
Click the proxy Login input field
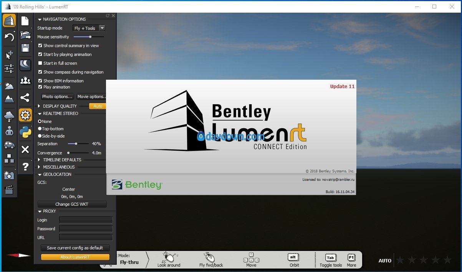[x=86, y=220]
